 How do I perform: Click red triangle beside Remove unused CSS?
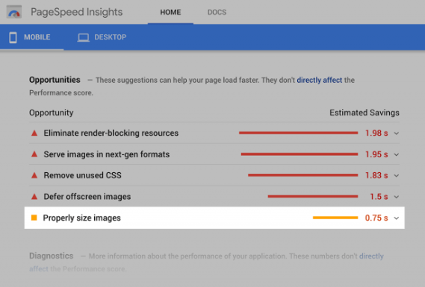coord(34,175)
